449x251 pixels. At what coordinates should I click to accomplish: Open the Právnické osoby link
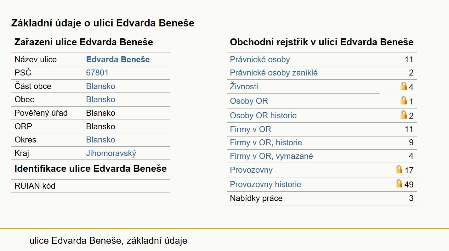coord(260,59)
